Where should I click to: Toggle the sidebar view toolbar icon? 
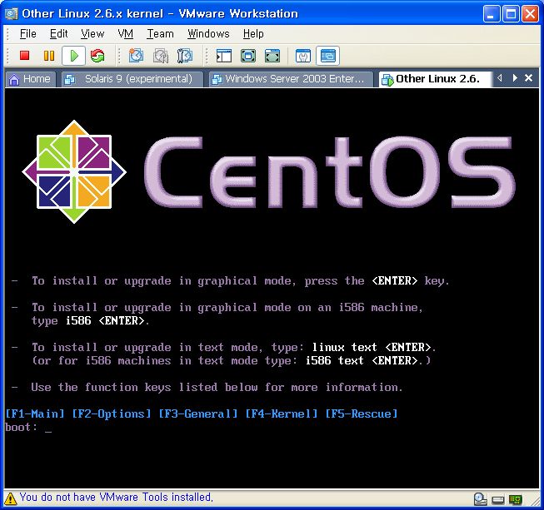pos(223,56)
